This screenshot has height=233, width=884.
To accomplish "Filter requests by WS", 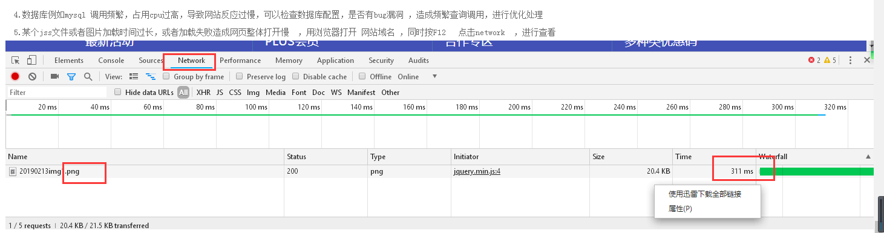I will (x=336, y=93).
